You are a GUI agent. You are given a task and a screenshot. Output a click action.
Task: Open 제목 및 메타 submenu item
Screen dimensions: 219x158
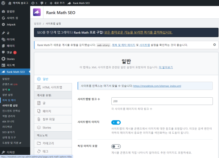tap(9, 100)
